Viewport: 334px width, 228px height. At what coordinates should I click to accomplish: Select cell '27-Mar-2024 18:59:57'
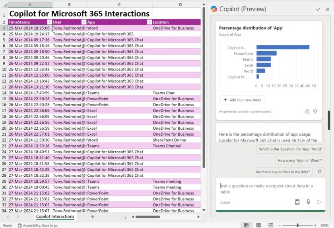coord(30,181)
